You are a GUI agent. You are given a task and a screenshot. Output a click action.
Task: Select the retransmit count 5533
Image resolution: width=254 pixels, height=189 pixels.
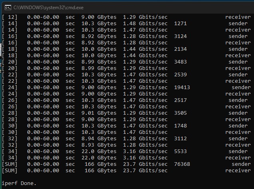tap(181, 151)
